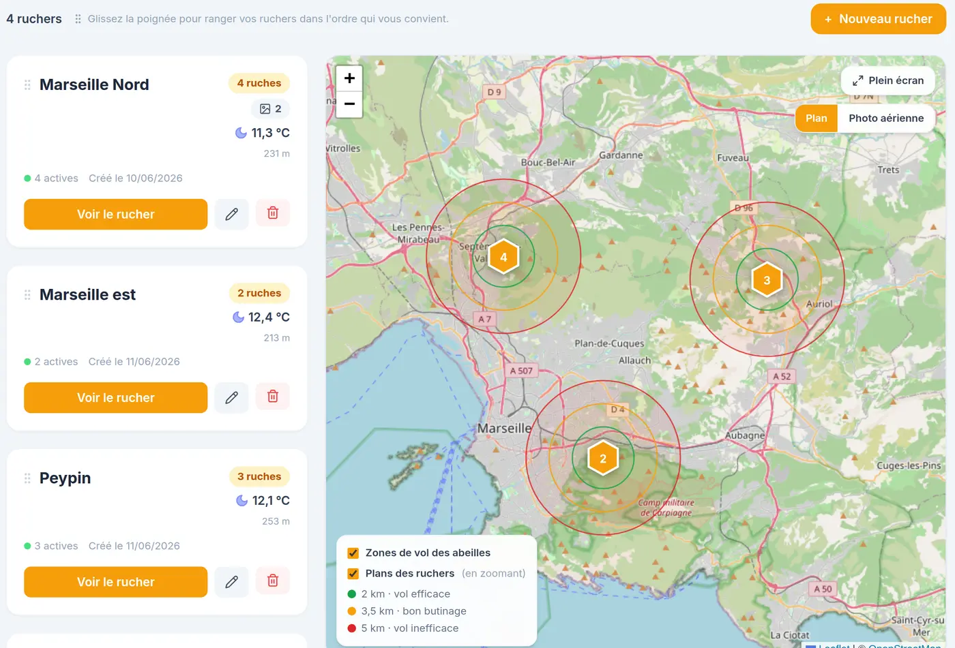Click the Marseille Nord apiary title
Viewport: 955px width, 648px height.
pyautogui.click(x=94, y=84)
